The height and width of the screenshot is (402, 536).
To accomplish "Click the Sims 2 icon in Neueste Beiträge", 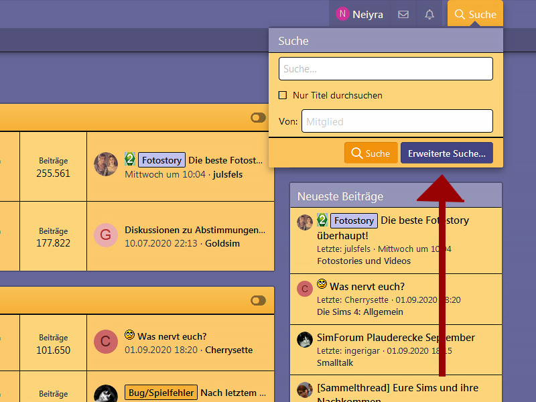I will click(x=322, y=220).
